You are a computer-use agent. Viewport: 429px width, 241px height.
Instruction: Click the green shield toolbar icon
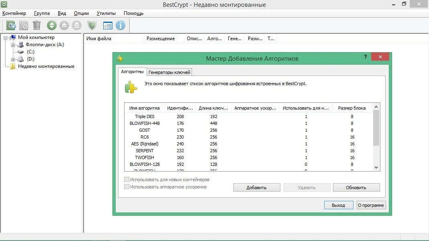[x=92, y=25]
